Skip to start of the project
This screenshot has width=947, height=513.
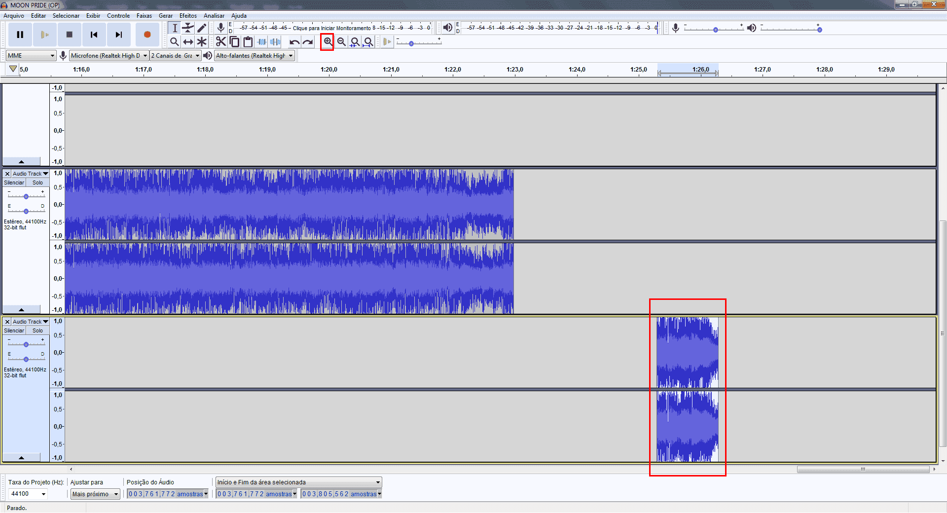point(94,35)
